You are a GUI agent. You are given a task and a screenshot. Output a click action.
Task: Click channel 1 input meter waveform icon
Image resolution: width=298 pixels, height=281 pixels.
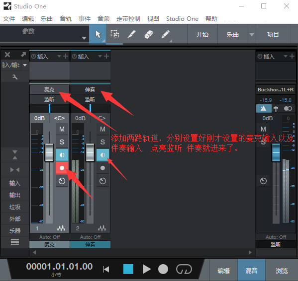tap(61, 228)
